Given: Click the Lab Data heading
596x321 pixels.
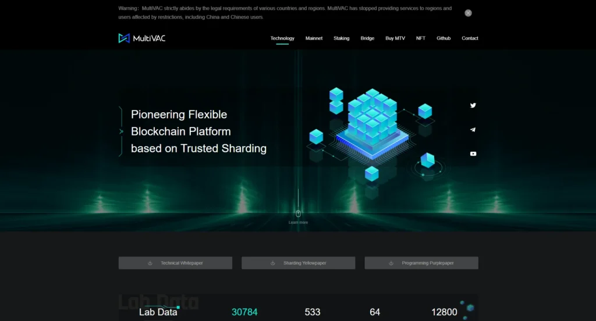Looking at the screenshot, I should pyautogui.click(x=158, y=312).
